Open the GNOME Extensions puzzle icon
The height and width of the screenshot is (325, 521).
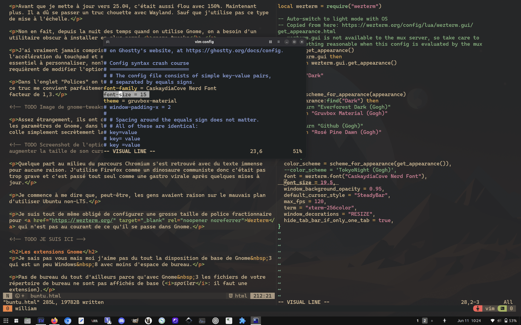pos(242,321)
